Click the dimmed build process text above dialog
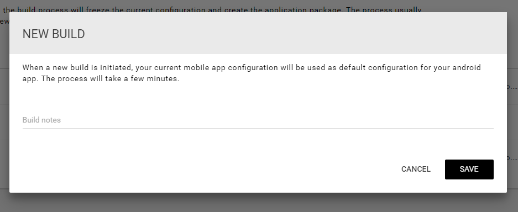 coord(212,9)
